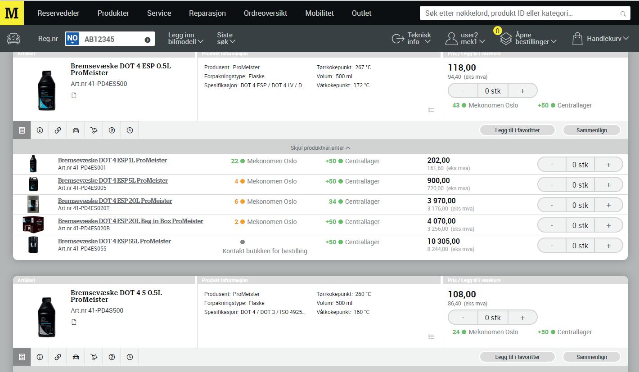Viewport: 639px width, 372px height.
Task: Add DOT 4 ESP 0.5L to favorites
Action: point(517,130)
